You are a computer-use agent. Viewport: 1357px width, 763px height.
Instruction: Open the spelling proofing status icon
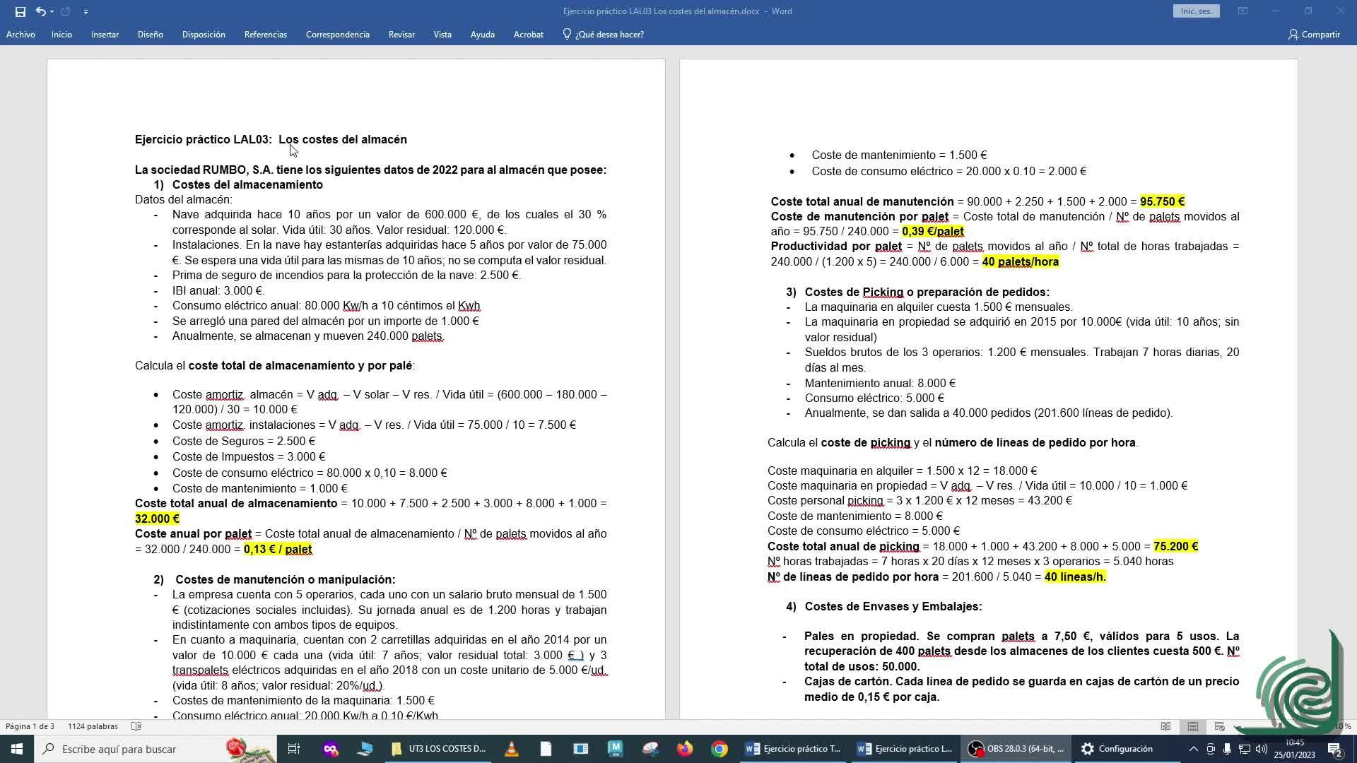[x=136, y=726]
